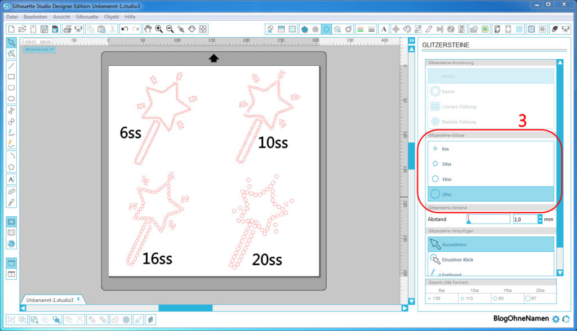Image resolution: width=577 pixels, height=331 pixels.
Task: Adjust the Abstand spinner arrows
Action: (x=540, y=219)
